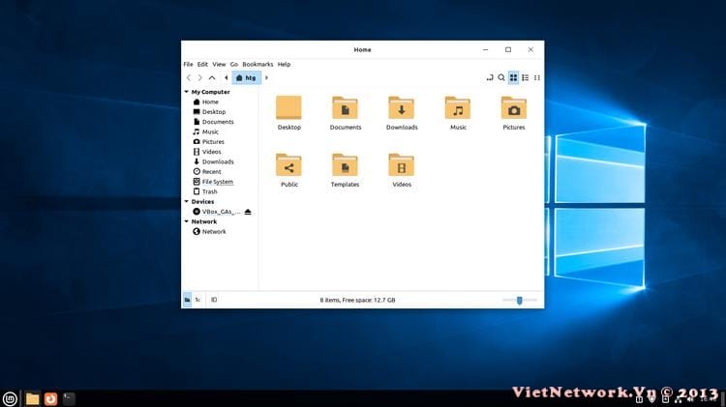Open the View menu
This screenshot has height=407, width=726.
(219, 64)
